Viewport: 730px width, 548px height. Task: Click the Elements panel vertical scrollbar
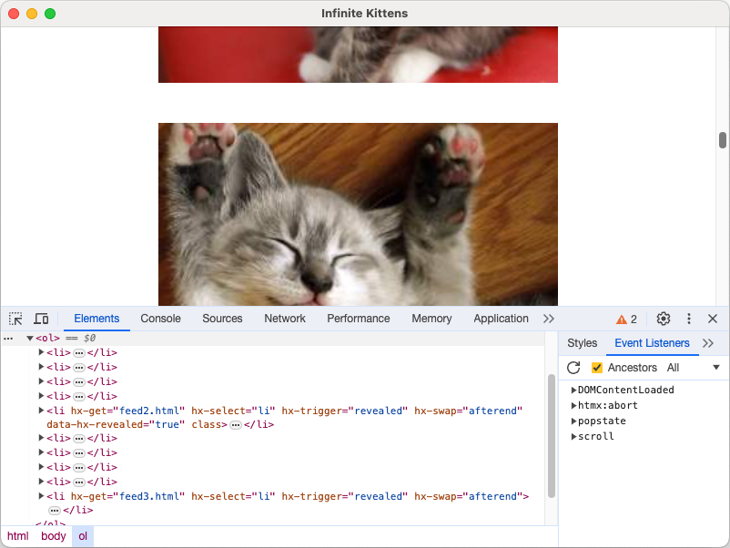552,428
